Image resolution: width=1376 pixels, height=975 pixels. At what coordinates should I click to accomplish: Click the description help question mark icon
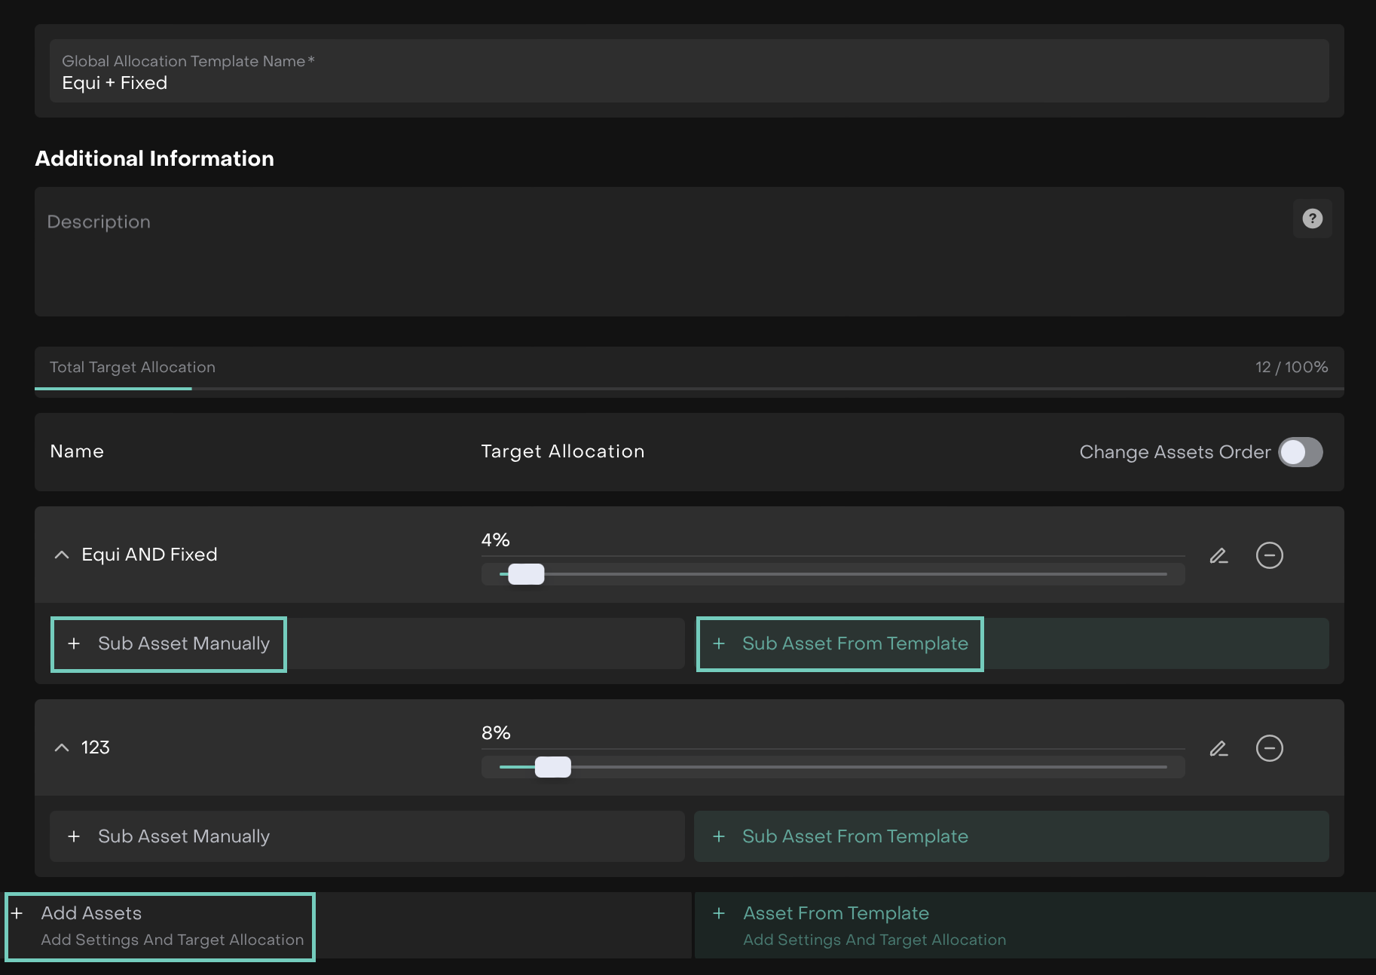1312,219
